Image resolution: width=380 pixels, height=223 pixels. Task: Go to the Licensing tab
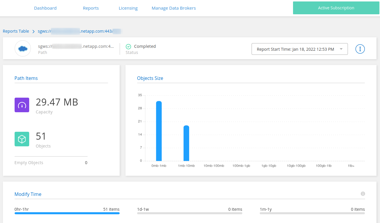128,8
